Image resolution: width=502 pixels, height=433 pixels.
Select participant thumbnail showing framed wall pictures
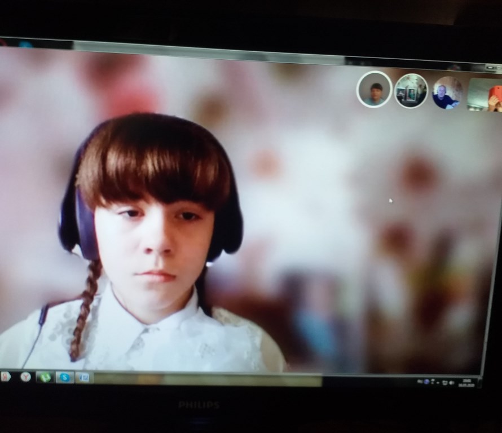pyautogui.click(x=411, y=91)
